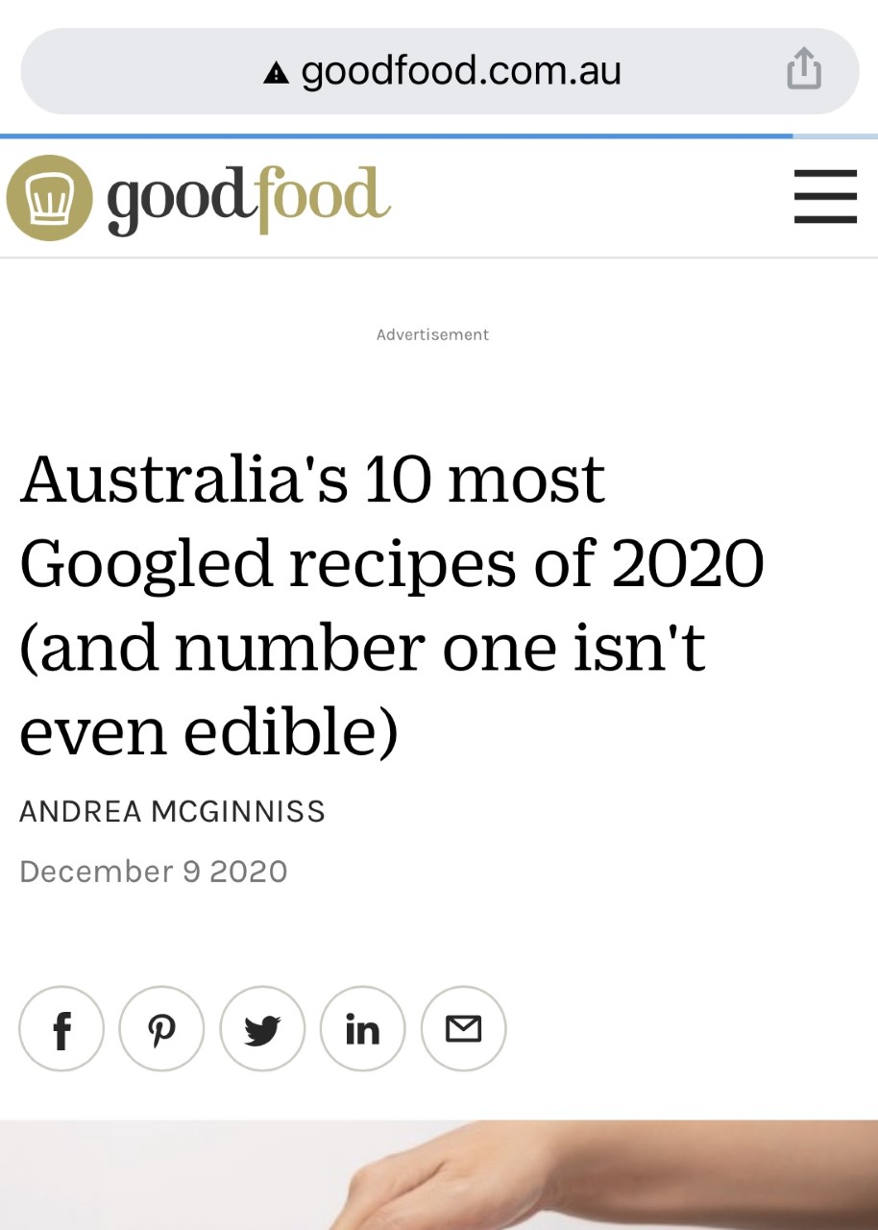878x1230 pixels.
Task: Click the Advertisement label
Action: coord(432,334)
